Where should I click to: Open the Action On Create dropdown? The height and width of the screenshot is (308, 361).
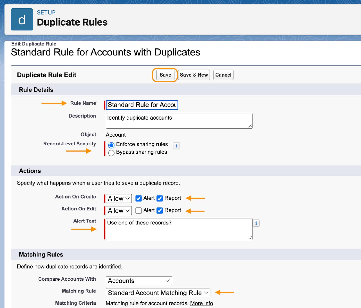(x=119, y=198)
